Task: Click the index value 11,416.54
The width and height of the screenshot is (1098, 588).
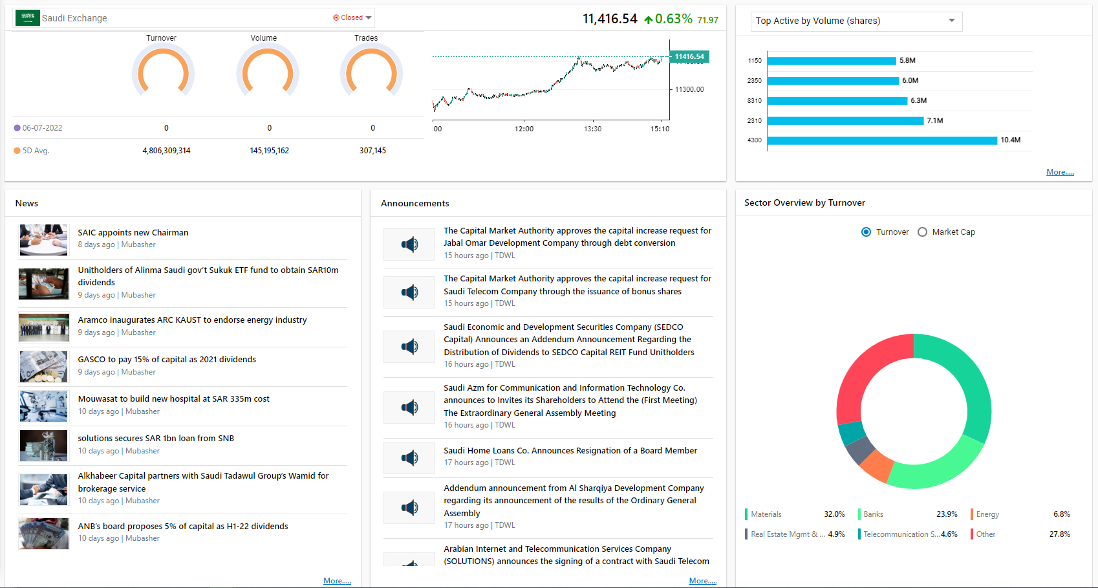Action: pos(610,19)
